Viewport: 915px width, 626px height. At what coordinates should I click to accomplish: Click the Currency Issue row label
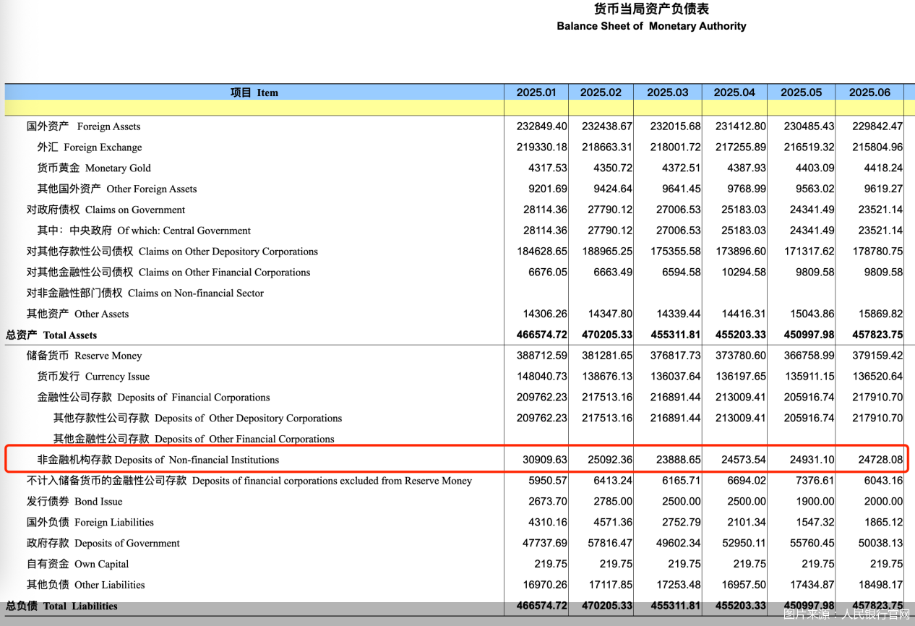(93, 377)
